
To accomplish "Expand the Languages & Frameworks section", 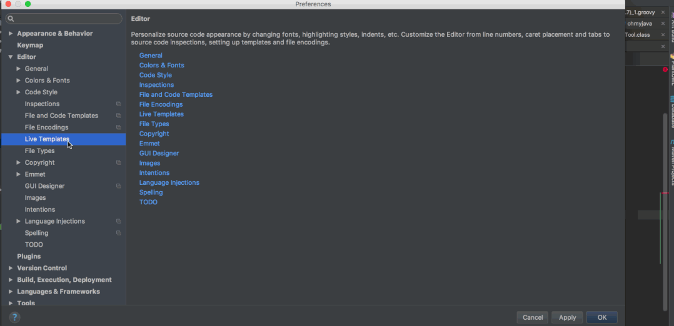I will pos(11,292).
